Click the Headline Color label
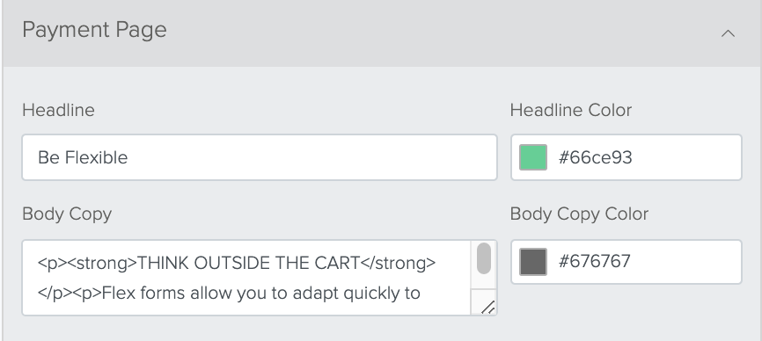Screen dimensions: 762x341 (x=571, y=110)
